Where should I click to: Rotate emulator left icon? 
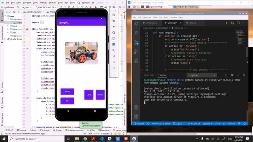click(x=114, y=32)
